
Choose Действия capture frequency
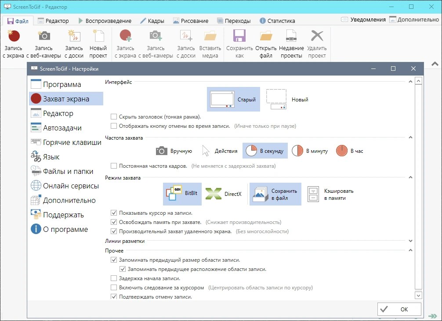[x=220, y=151]
